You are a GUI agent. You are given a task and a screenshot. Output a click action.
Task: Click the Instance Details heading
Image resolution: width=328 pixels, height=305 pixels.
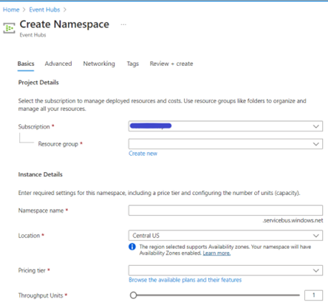pyautogui.click(x=41, y=174)
